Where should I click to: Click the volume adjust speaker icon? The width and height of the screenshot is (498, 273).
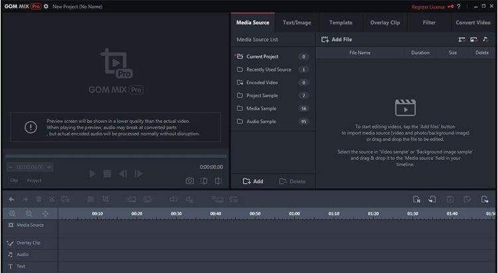[174, 200]
